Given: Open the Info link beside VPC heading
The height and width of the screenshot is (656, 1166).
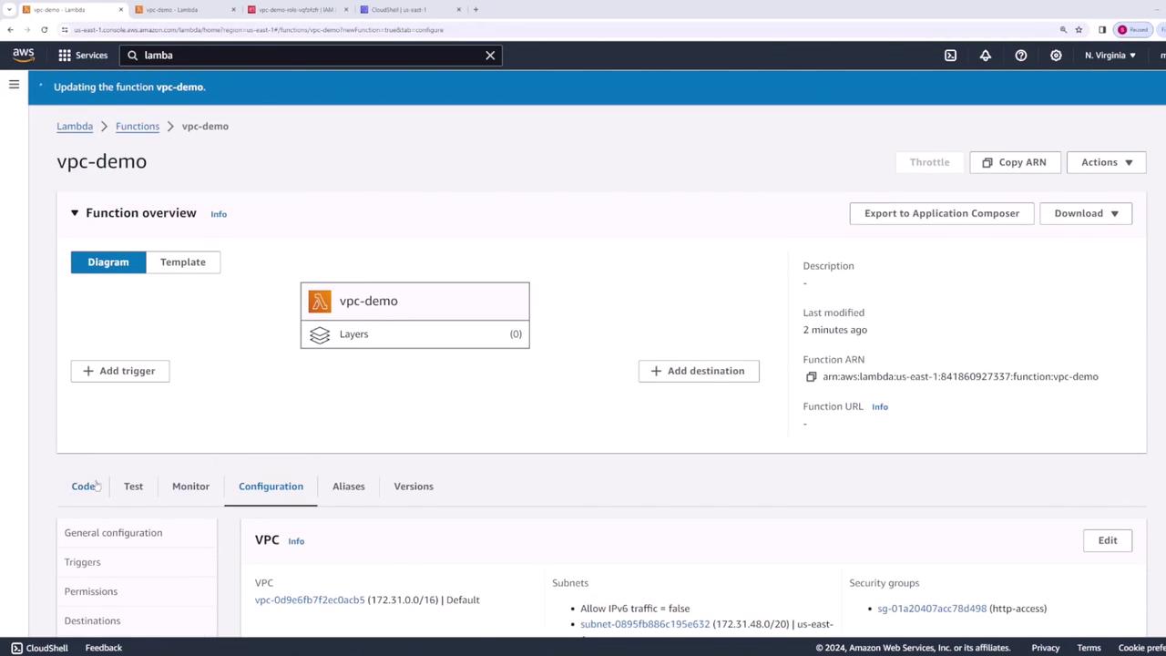Looking at the screenshot, I should 296,541.
